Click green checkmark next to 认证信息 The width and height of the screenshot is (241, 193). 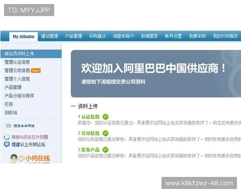click(x=105, y=117)
